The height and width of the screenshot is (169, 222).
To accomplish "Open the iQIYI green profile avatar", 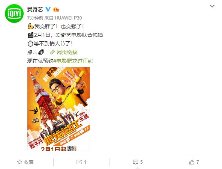I will tap(14, 14).
